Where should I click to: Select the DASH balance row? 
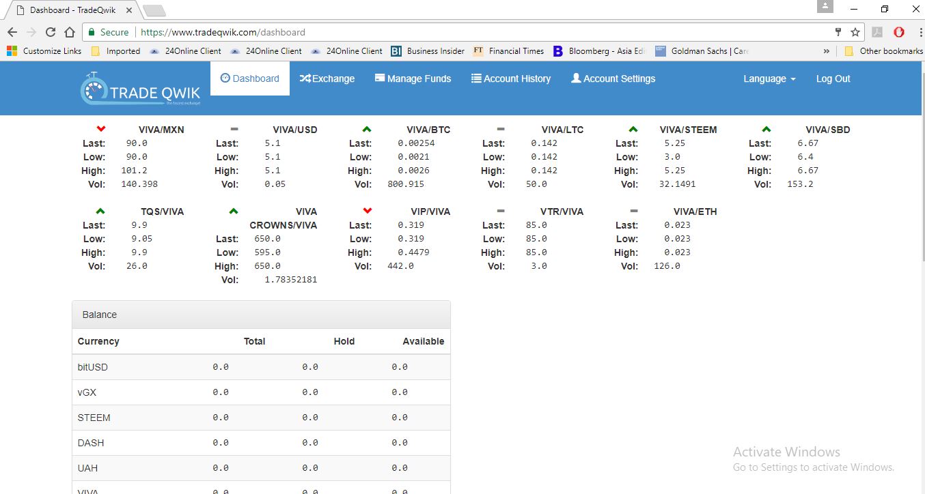tap(261, 443)
